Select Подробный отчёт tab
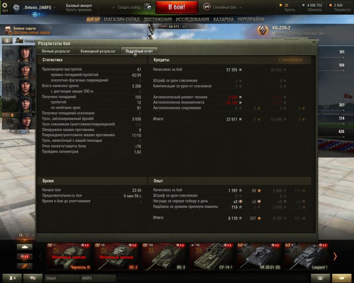This screenshot has width=354, height=283. [x=139, y=51]
